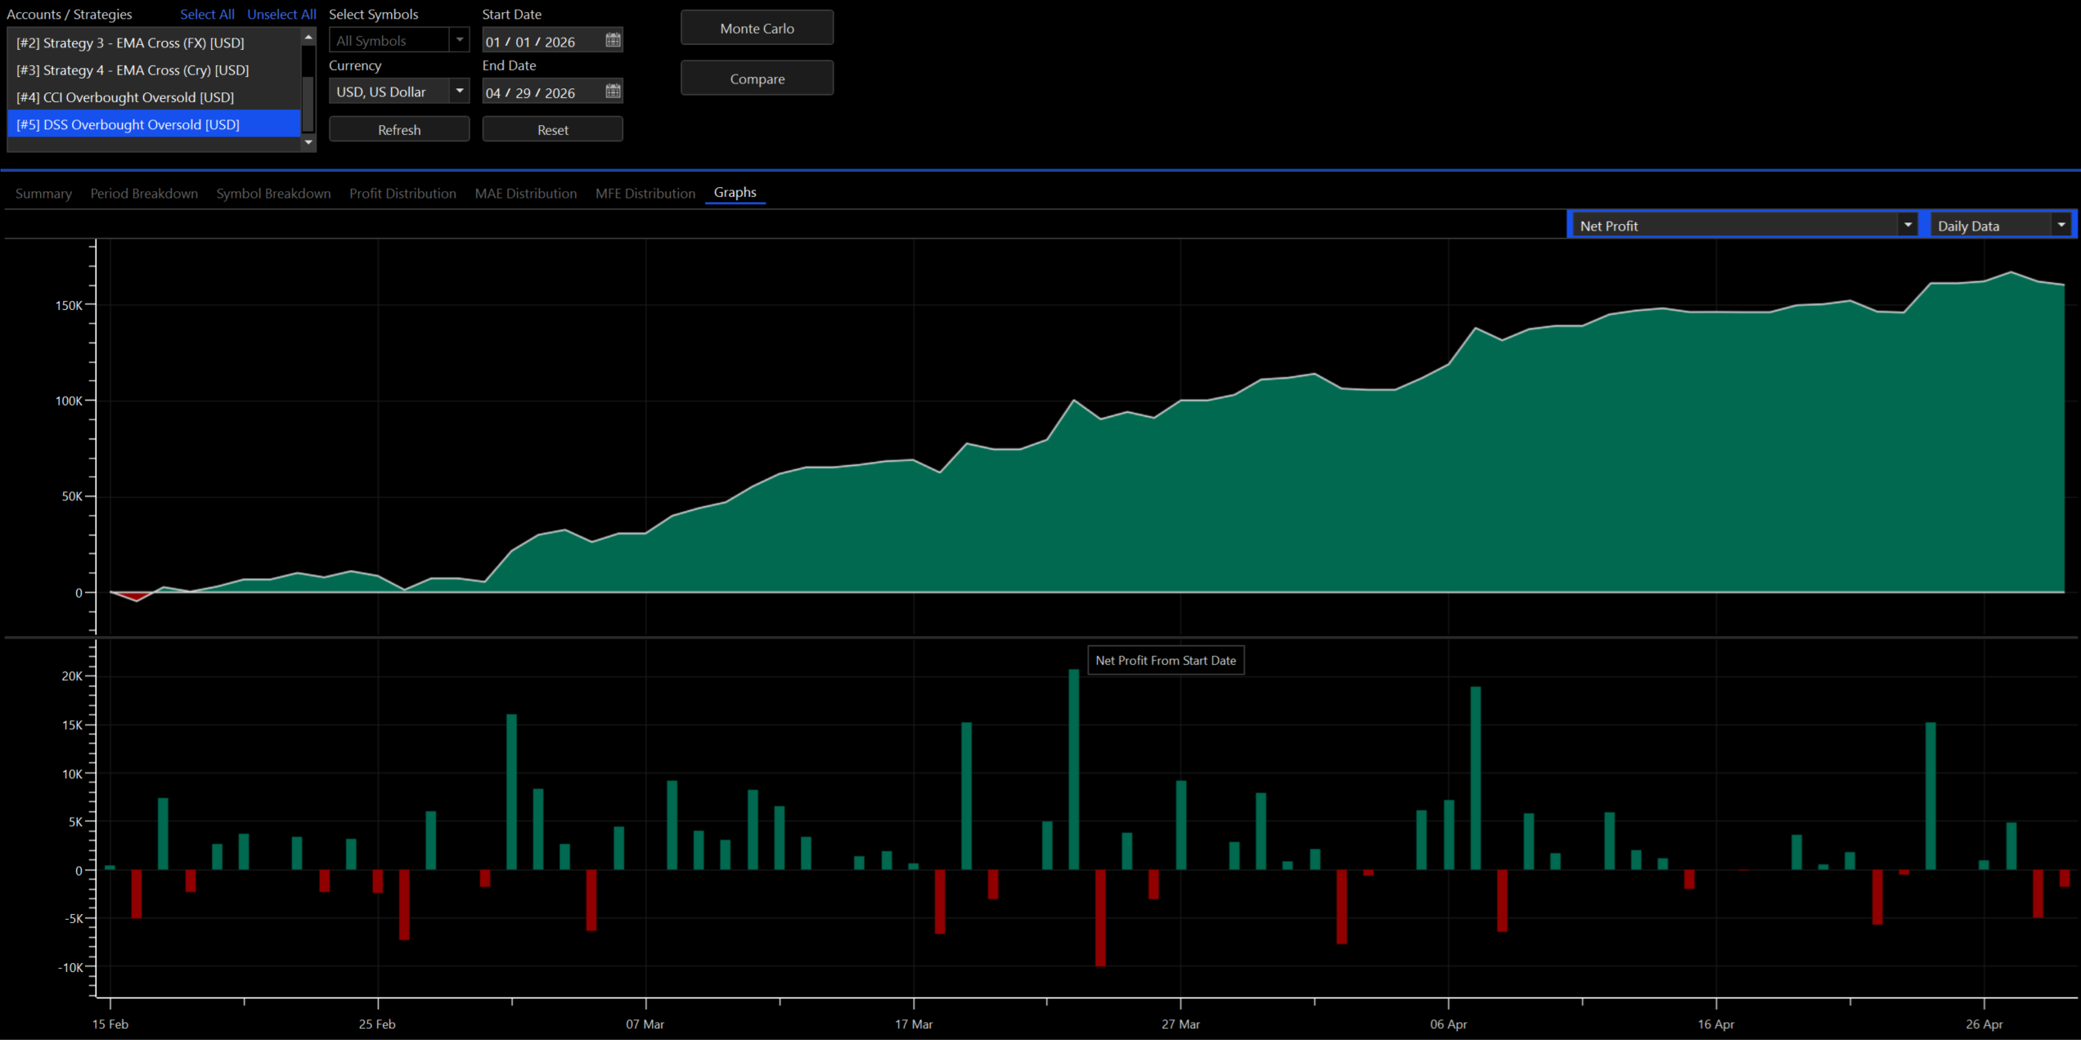Viewport: 2081px width, 1040px height.
Task: Open the Daily Data interval dropdown
Action: pyautogui.click(x=2061, y=225)
